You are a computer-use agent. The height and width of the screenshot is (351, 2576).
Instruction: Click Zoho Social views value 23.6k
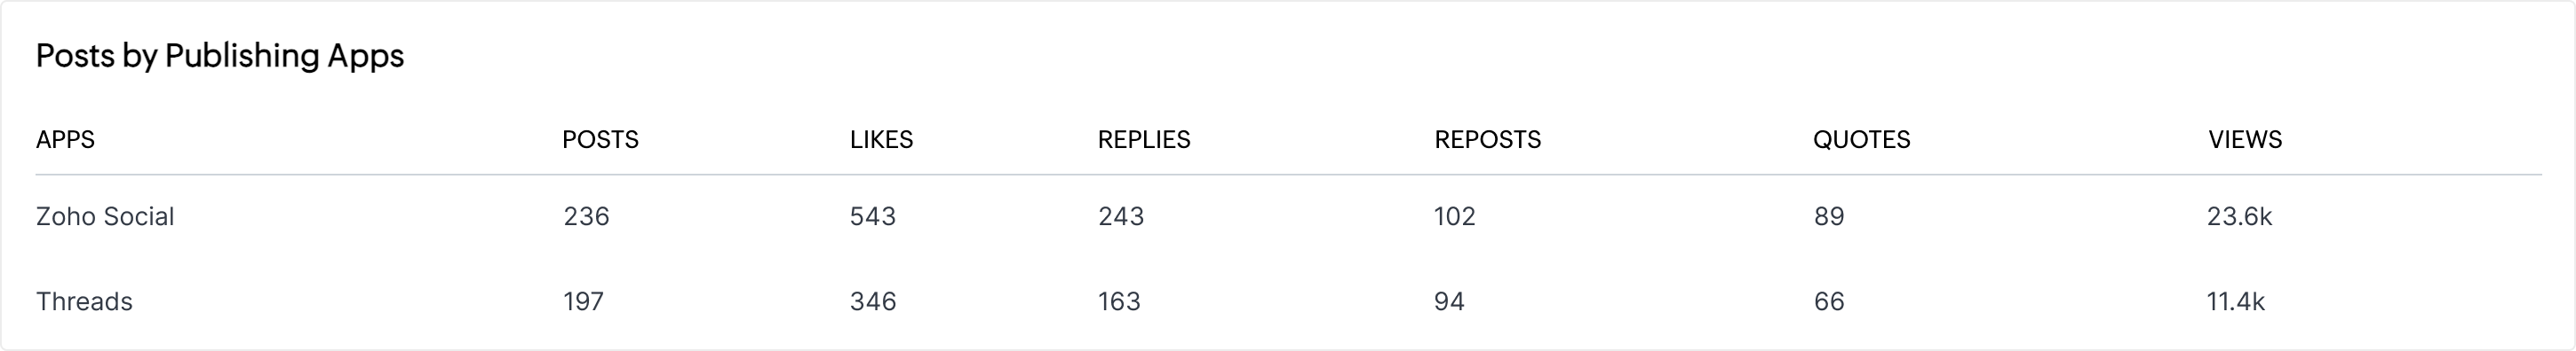coord(2239,216)
